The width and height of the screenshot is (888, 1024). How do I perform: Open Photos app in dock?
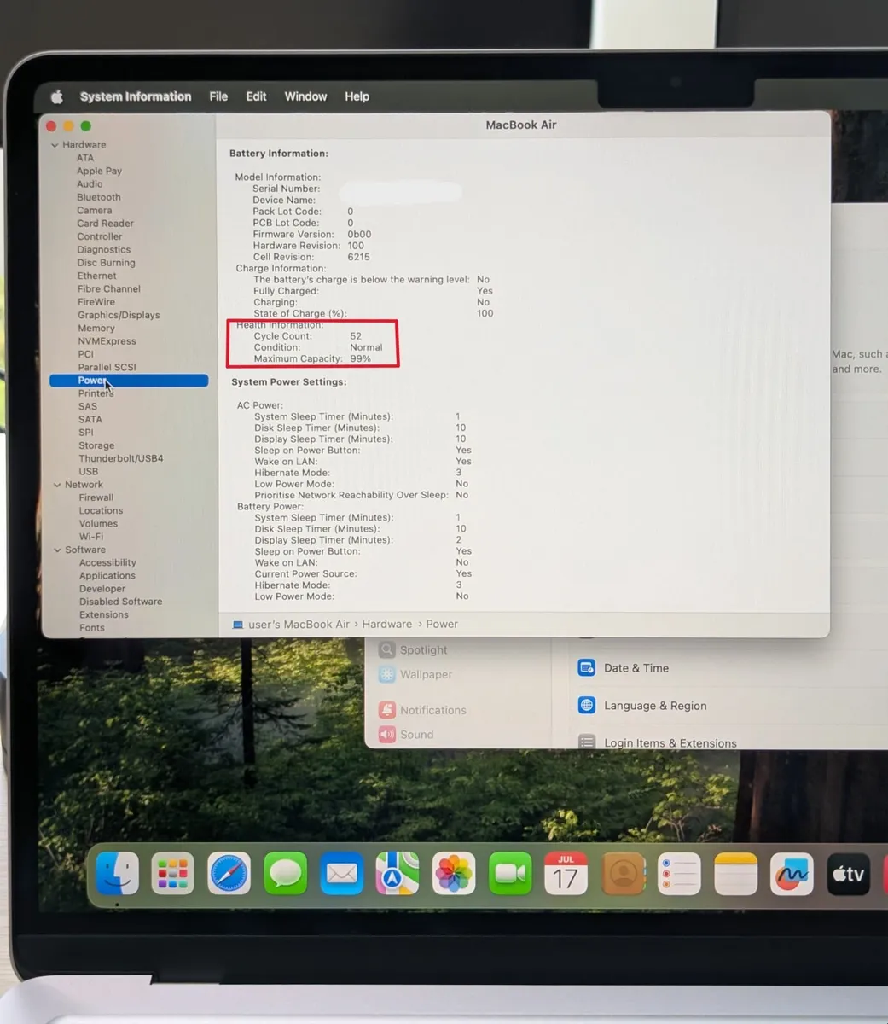click(454, 874)
